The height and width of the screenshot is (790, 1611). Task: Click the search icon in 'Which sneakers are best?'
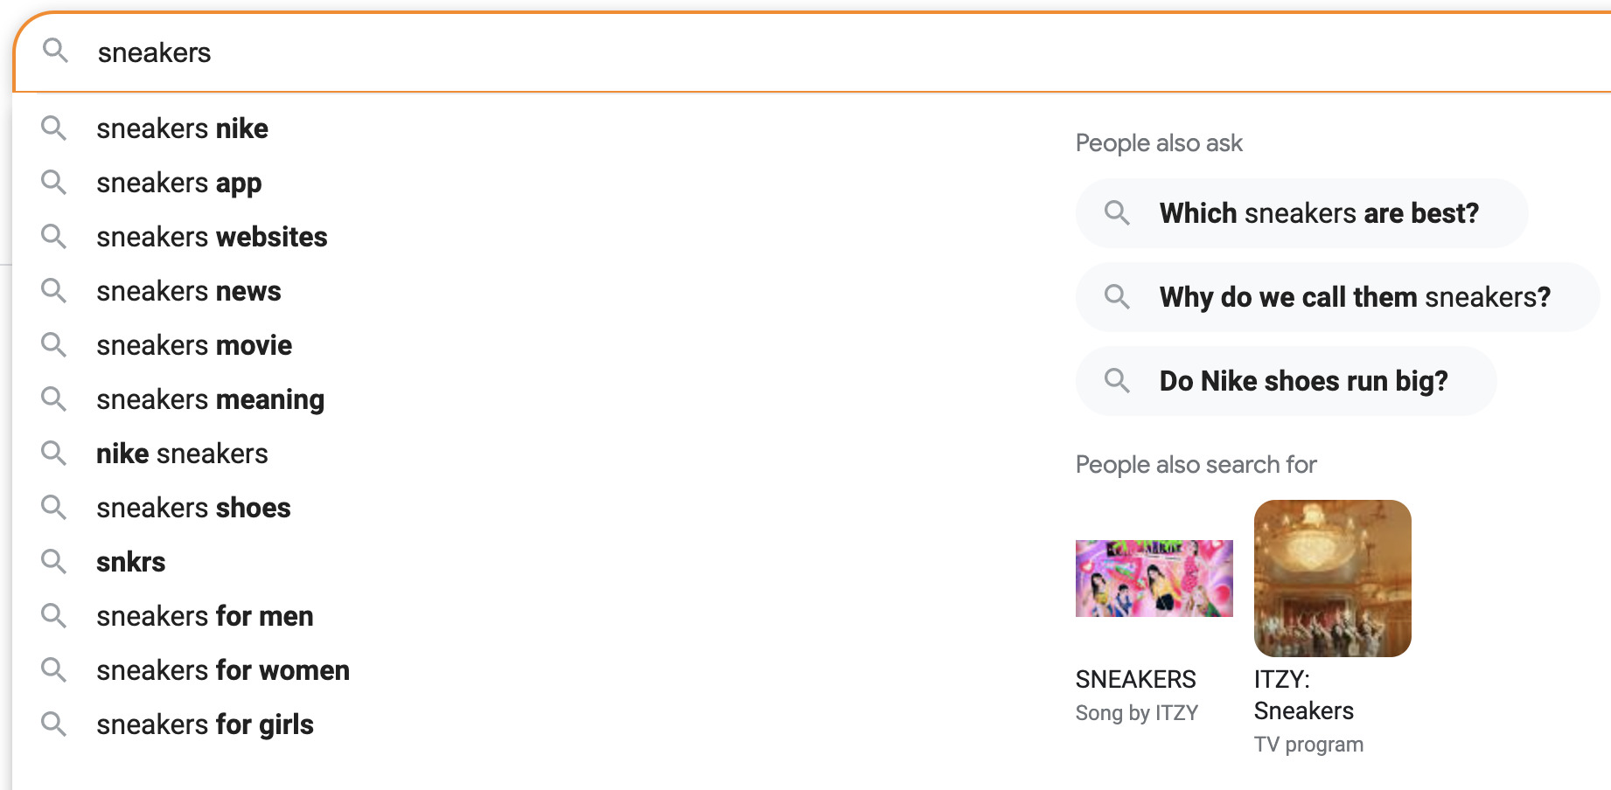click(1117, 213)
